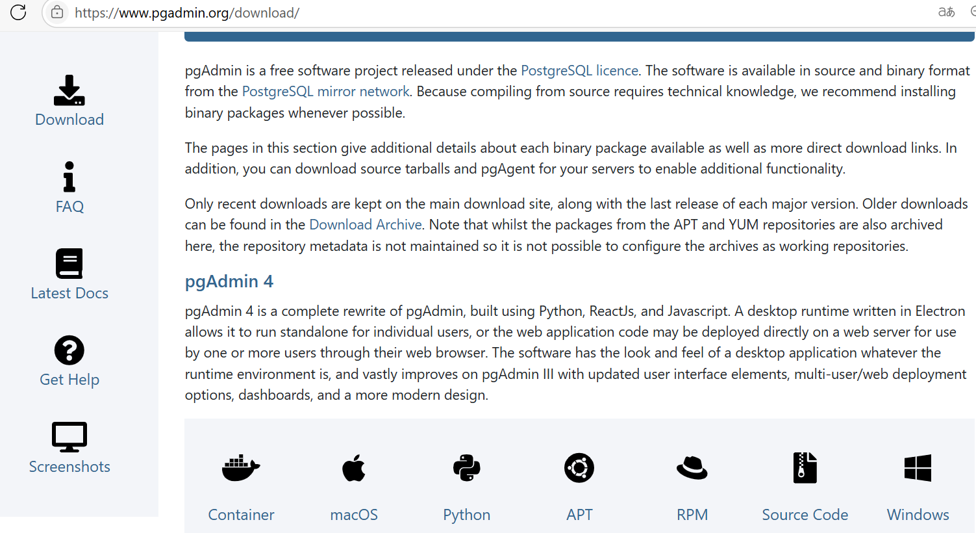The width and height of the screenshot is (976, 533).
Task: View the Screenshots text link
Action: click(x=69, y=467)
